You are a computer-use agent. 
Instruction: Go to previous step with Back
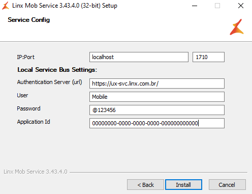tap(145, 185)
